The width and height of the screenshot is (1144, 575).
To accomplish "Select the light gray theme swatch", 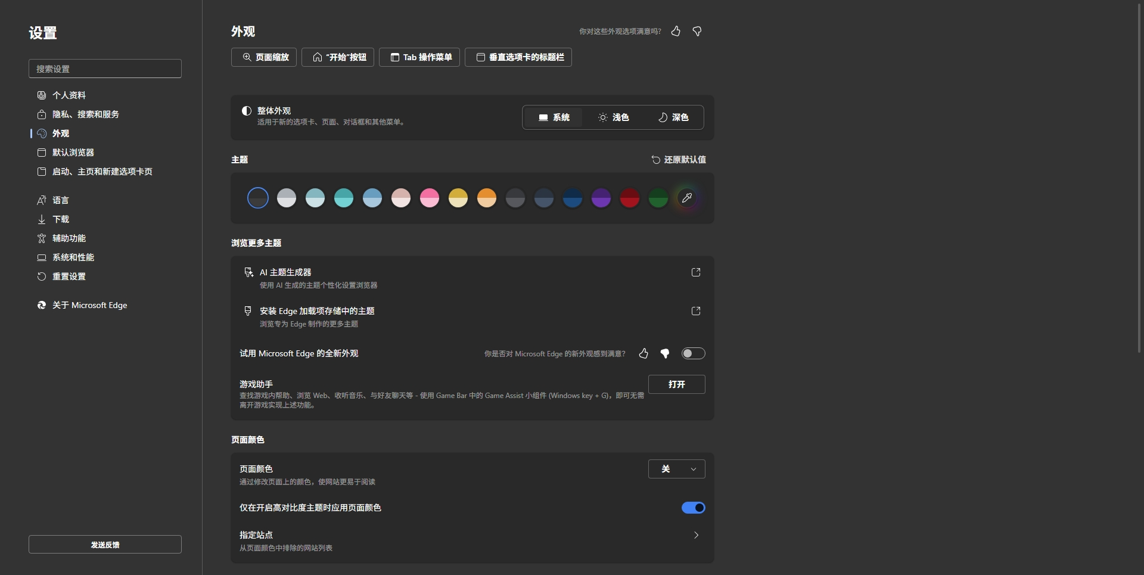I will [x=287, y=198].
